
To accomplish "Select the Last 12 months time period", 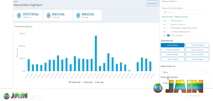I will [x=197, y=54].
